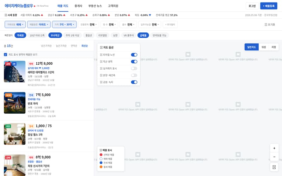Screen dimensions: 282x176
Task: Click the 래미안 대치팰리스 1단지 listing title
Action: [x=41, y=72]
